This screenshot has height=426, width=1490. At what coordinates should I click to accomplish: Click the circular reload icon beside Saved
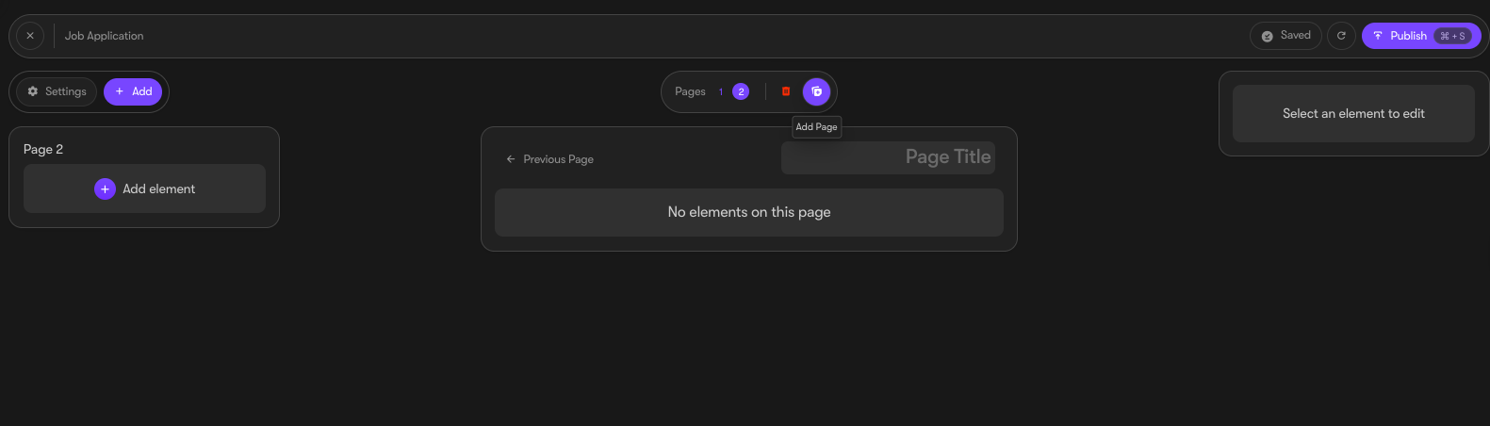click(1341, 36)
